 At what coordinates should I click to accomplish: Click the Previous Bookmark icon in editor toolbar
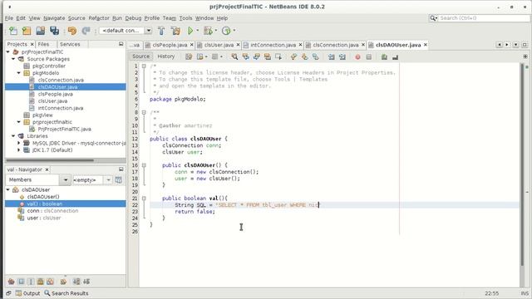pyautogui.click(x=293, y=56)
